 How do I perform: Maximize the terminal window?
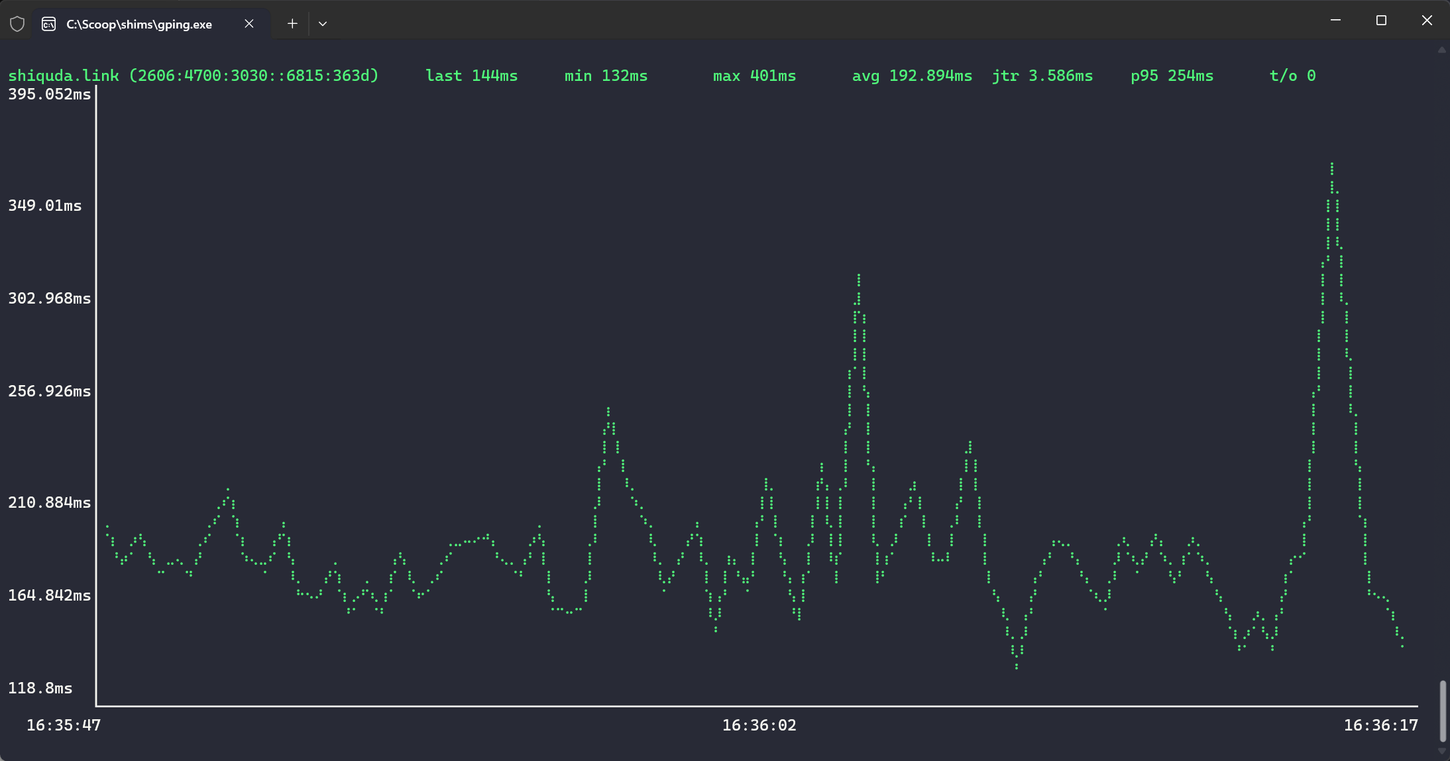point(1381,21)
